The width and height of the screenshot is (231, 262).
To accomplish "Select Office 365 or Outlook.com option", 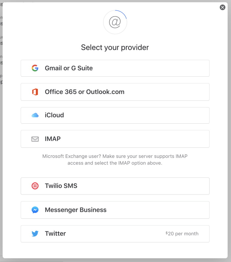I will (x=115, y=92).
